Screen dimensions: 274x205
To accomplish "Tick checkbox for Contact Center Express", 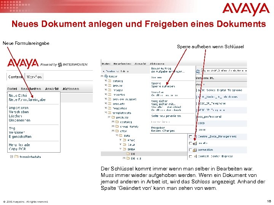I will pyautogui.click(x=191, y=156).
